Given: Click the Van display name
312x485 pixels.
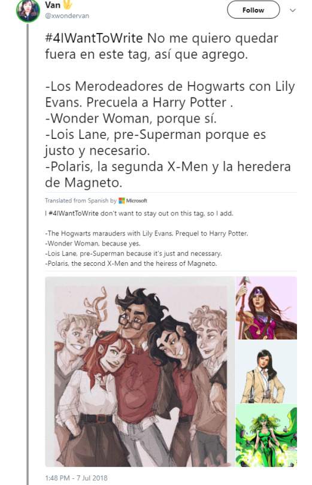Looking at the screenshot, I should click(53, 5).
